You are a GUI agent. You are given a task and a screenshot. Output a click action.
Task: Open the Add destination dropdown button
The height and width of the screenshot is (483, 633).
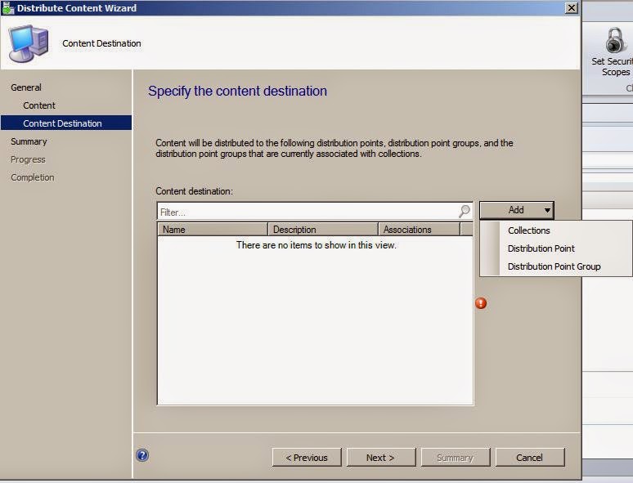[516, 210]
